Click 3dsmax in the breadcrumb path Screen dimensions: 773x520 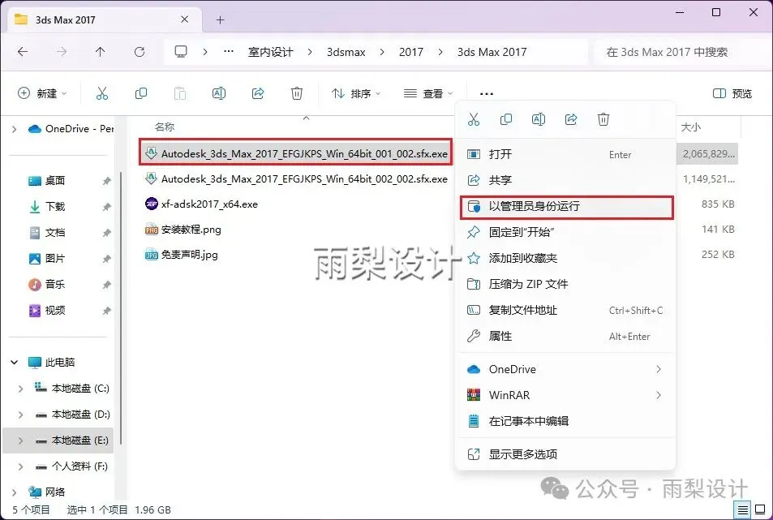(346, 52)
